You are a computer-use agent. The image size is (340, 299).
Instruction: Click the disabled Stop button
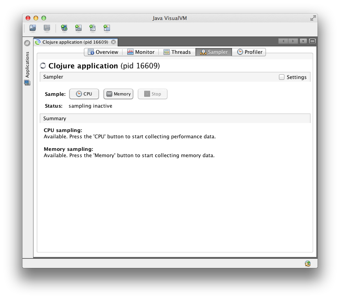(x=152, y=94)
